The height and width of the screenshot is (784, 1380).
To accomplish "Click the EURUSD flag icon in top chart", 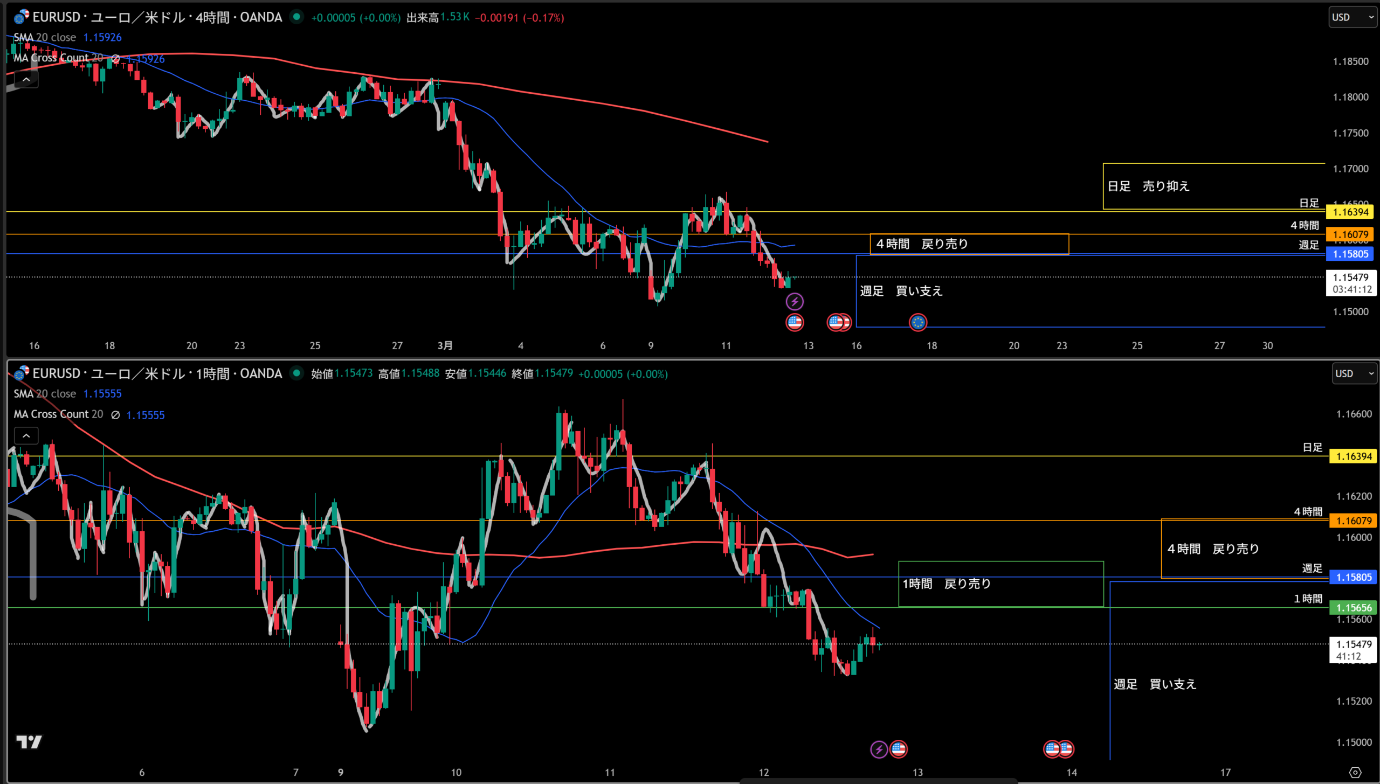I will (21, 17).
